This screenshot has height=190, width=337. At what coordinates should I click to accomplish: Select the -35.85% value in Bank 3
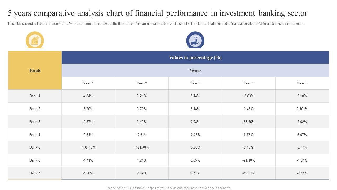tap(249, 122)
